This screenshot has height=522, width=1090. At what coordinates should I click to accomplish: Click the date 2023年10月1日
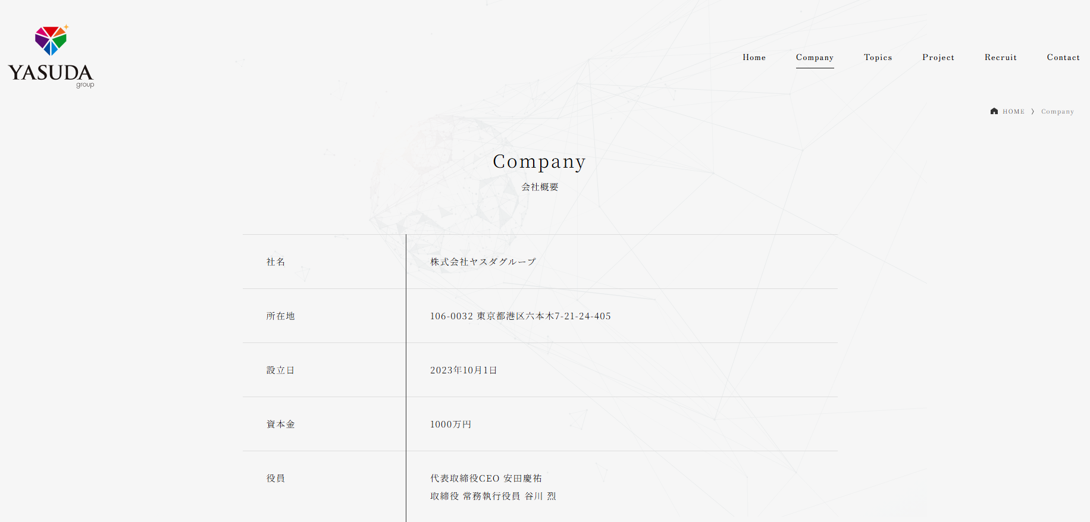click(463, 370)
